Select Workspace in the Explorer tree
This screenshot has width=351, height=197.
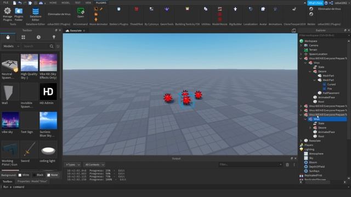tap(311, 41)
